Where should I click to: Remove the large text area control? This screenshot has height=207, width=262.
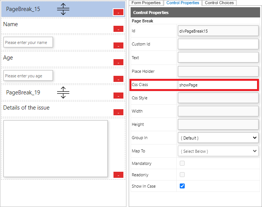[x=118, y=175]
